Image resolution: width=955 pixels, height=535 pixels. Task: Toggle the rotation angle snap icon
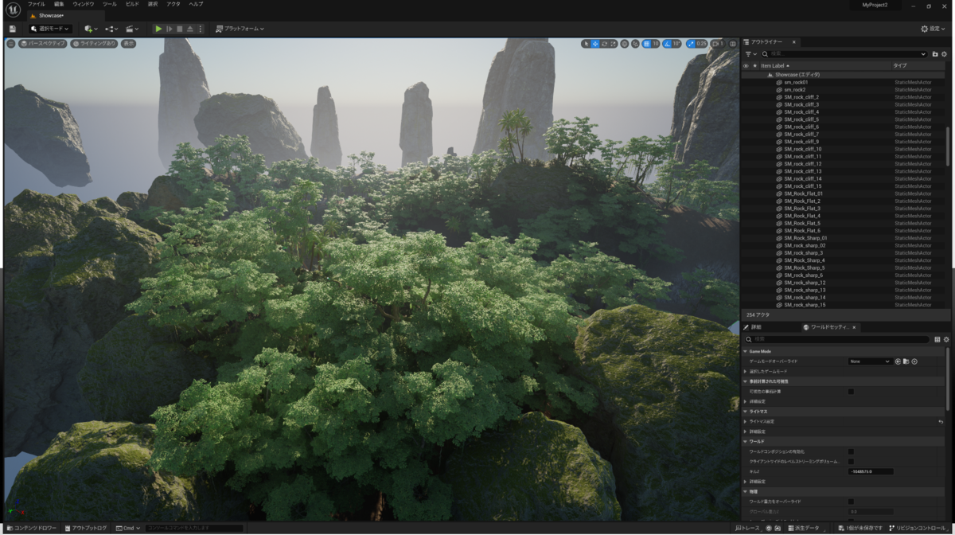(x=667, y=44)
